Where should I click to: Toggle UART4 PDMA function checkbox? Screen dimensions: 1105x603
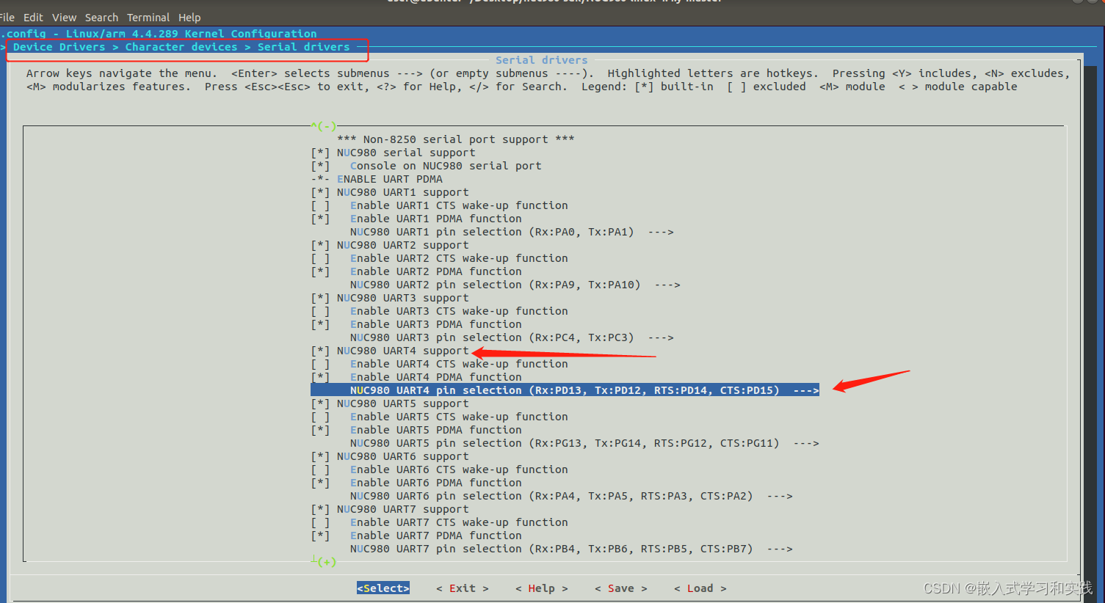(x=320, y=377)
